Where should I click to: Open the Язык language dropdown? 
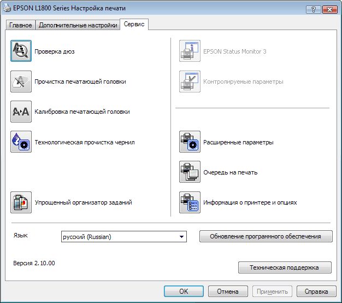click(124, 237)
